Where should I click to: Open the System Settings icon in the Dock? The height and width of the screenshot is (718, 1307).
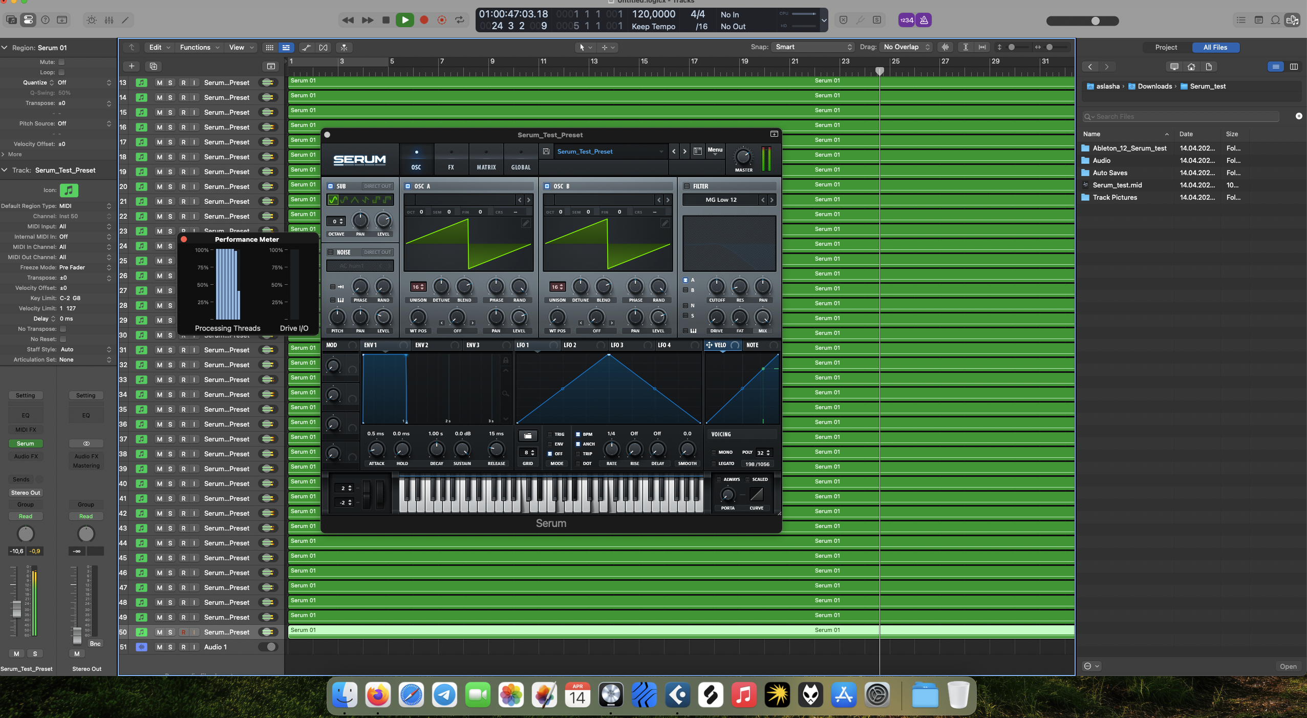click(x=877, y=695)
